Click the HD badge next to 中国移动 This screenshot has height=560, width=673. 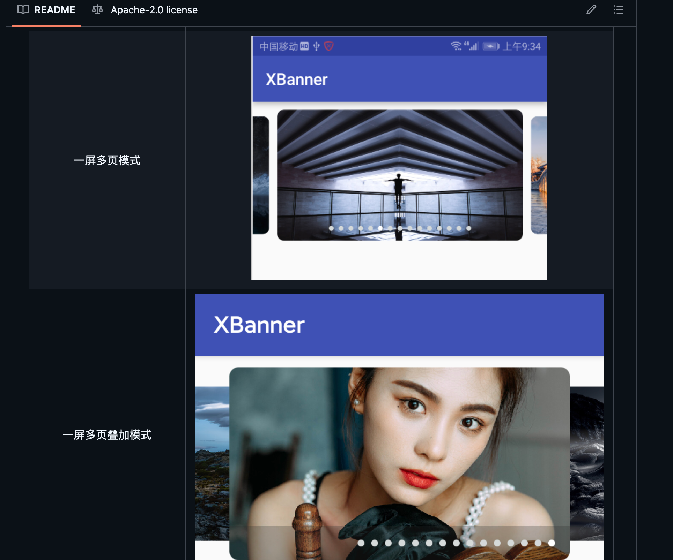[x=304, y=46]
